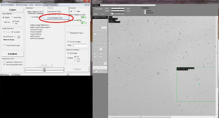The image size is (219, 118).
Task: Click the green stabilization anchor cross
Action: 200,84
